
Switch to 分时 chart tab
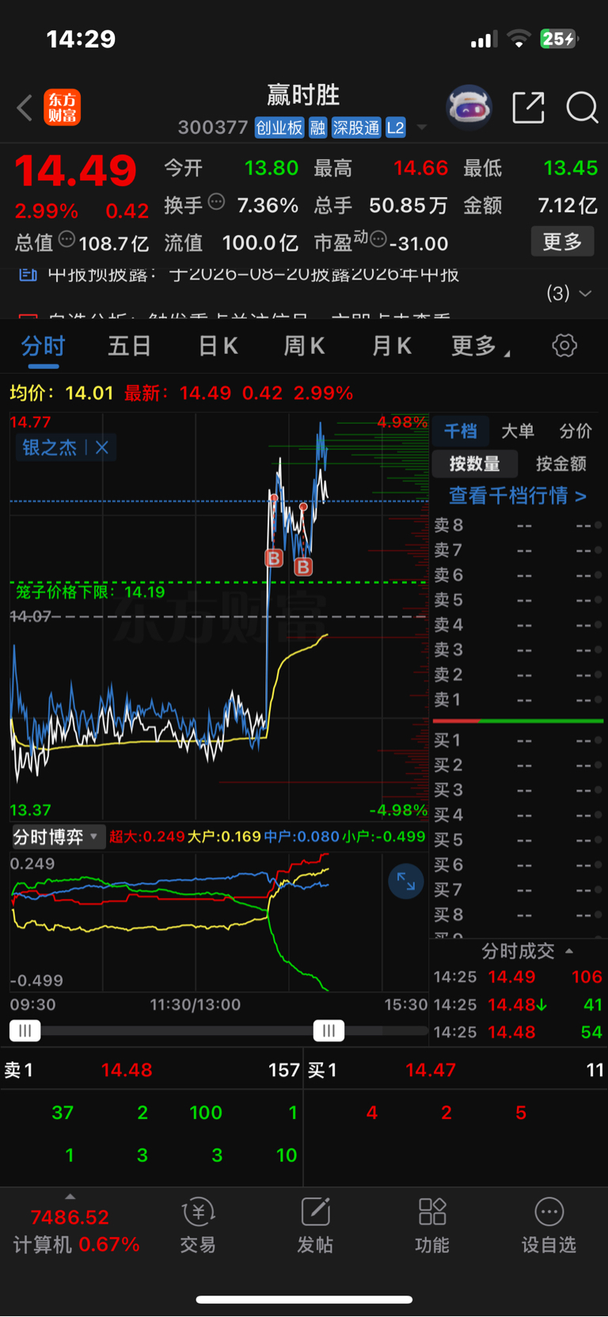click(x=44, y=346)
